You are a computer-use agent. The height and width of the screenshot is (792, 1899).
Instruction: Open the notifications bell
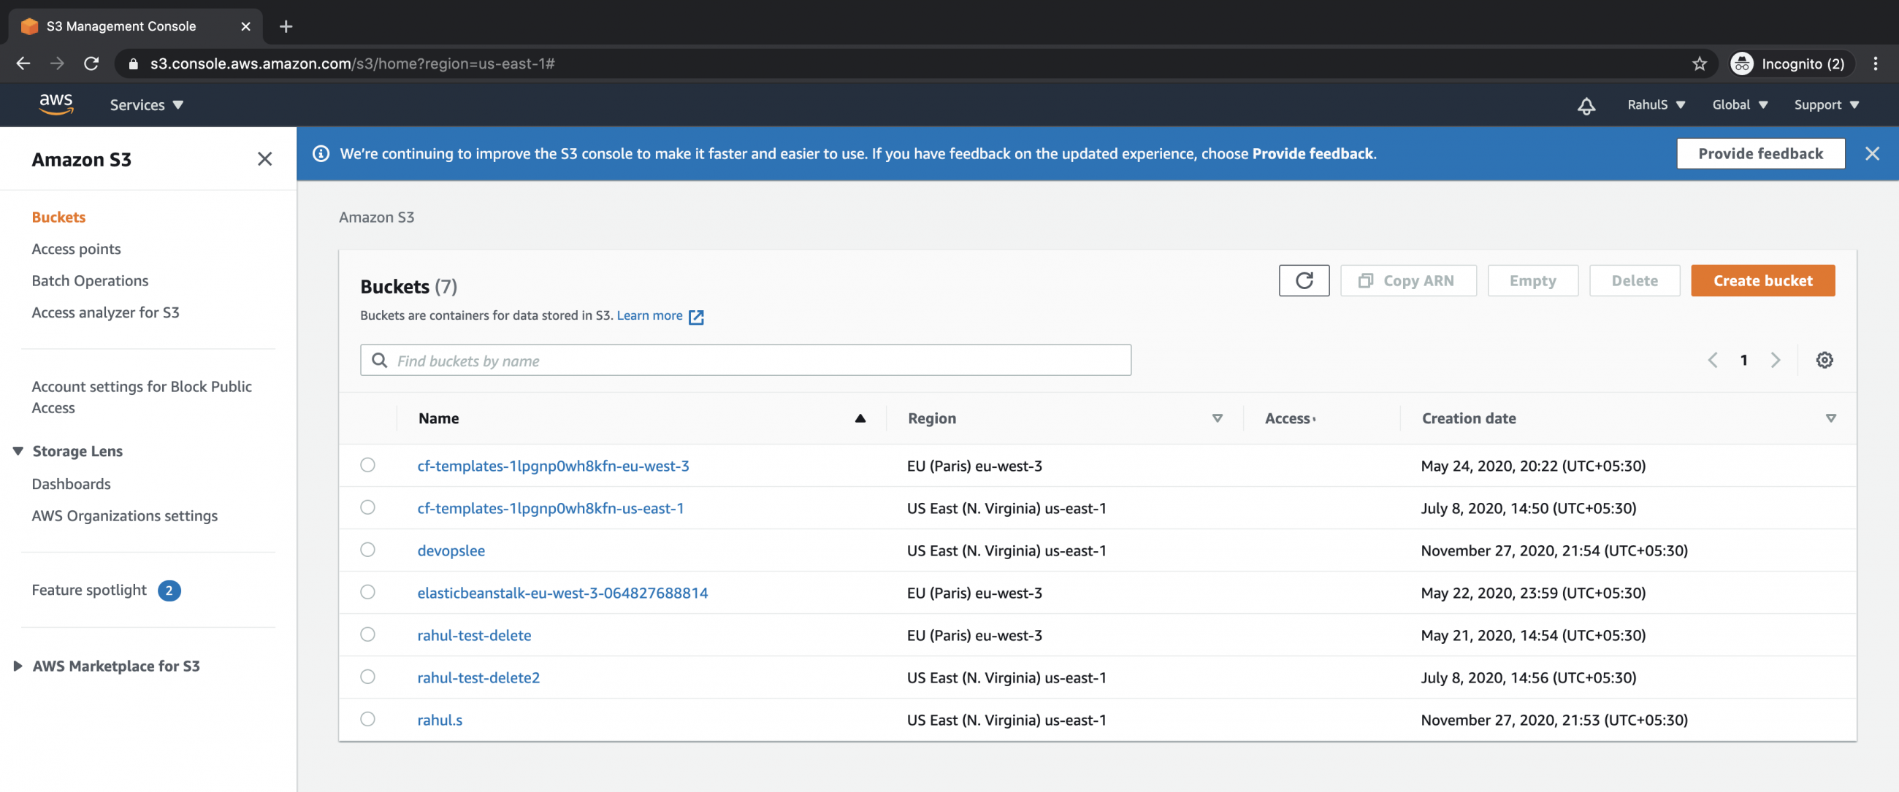pos(1586,105)
